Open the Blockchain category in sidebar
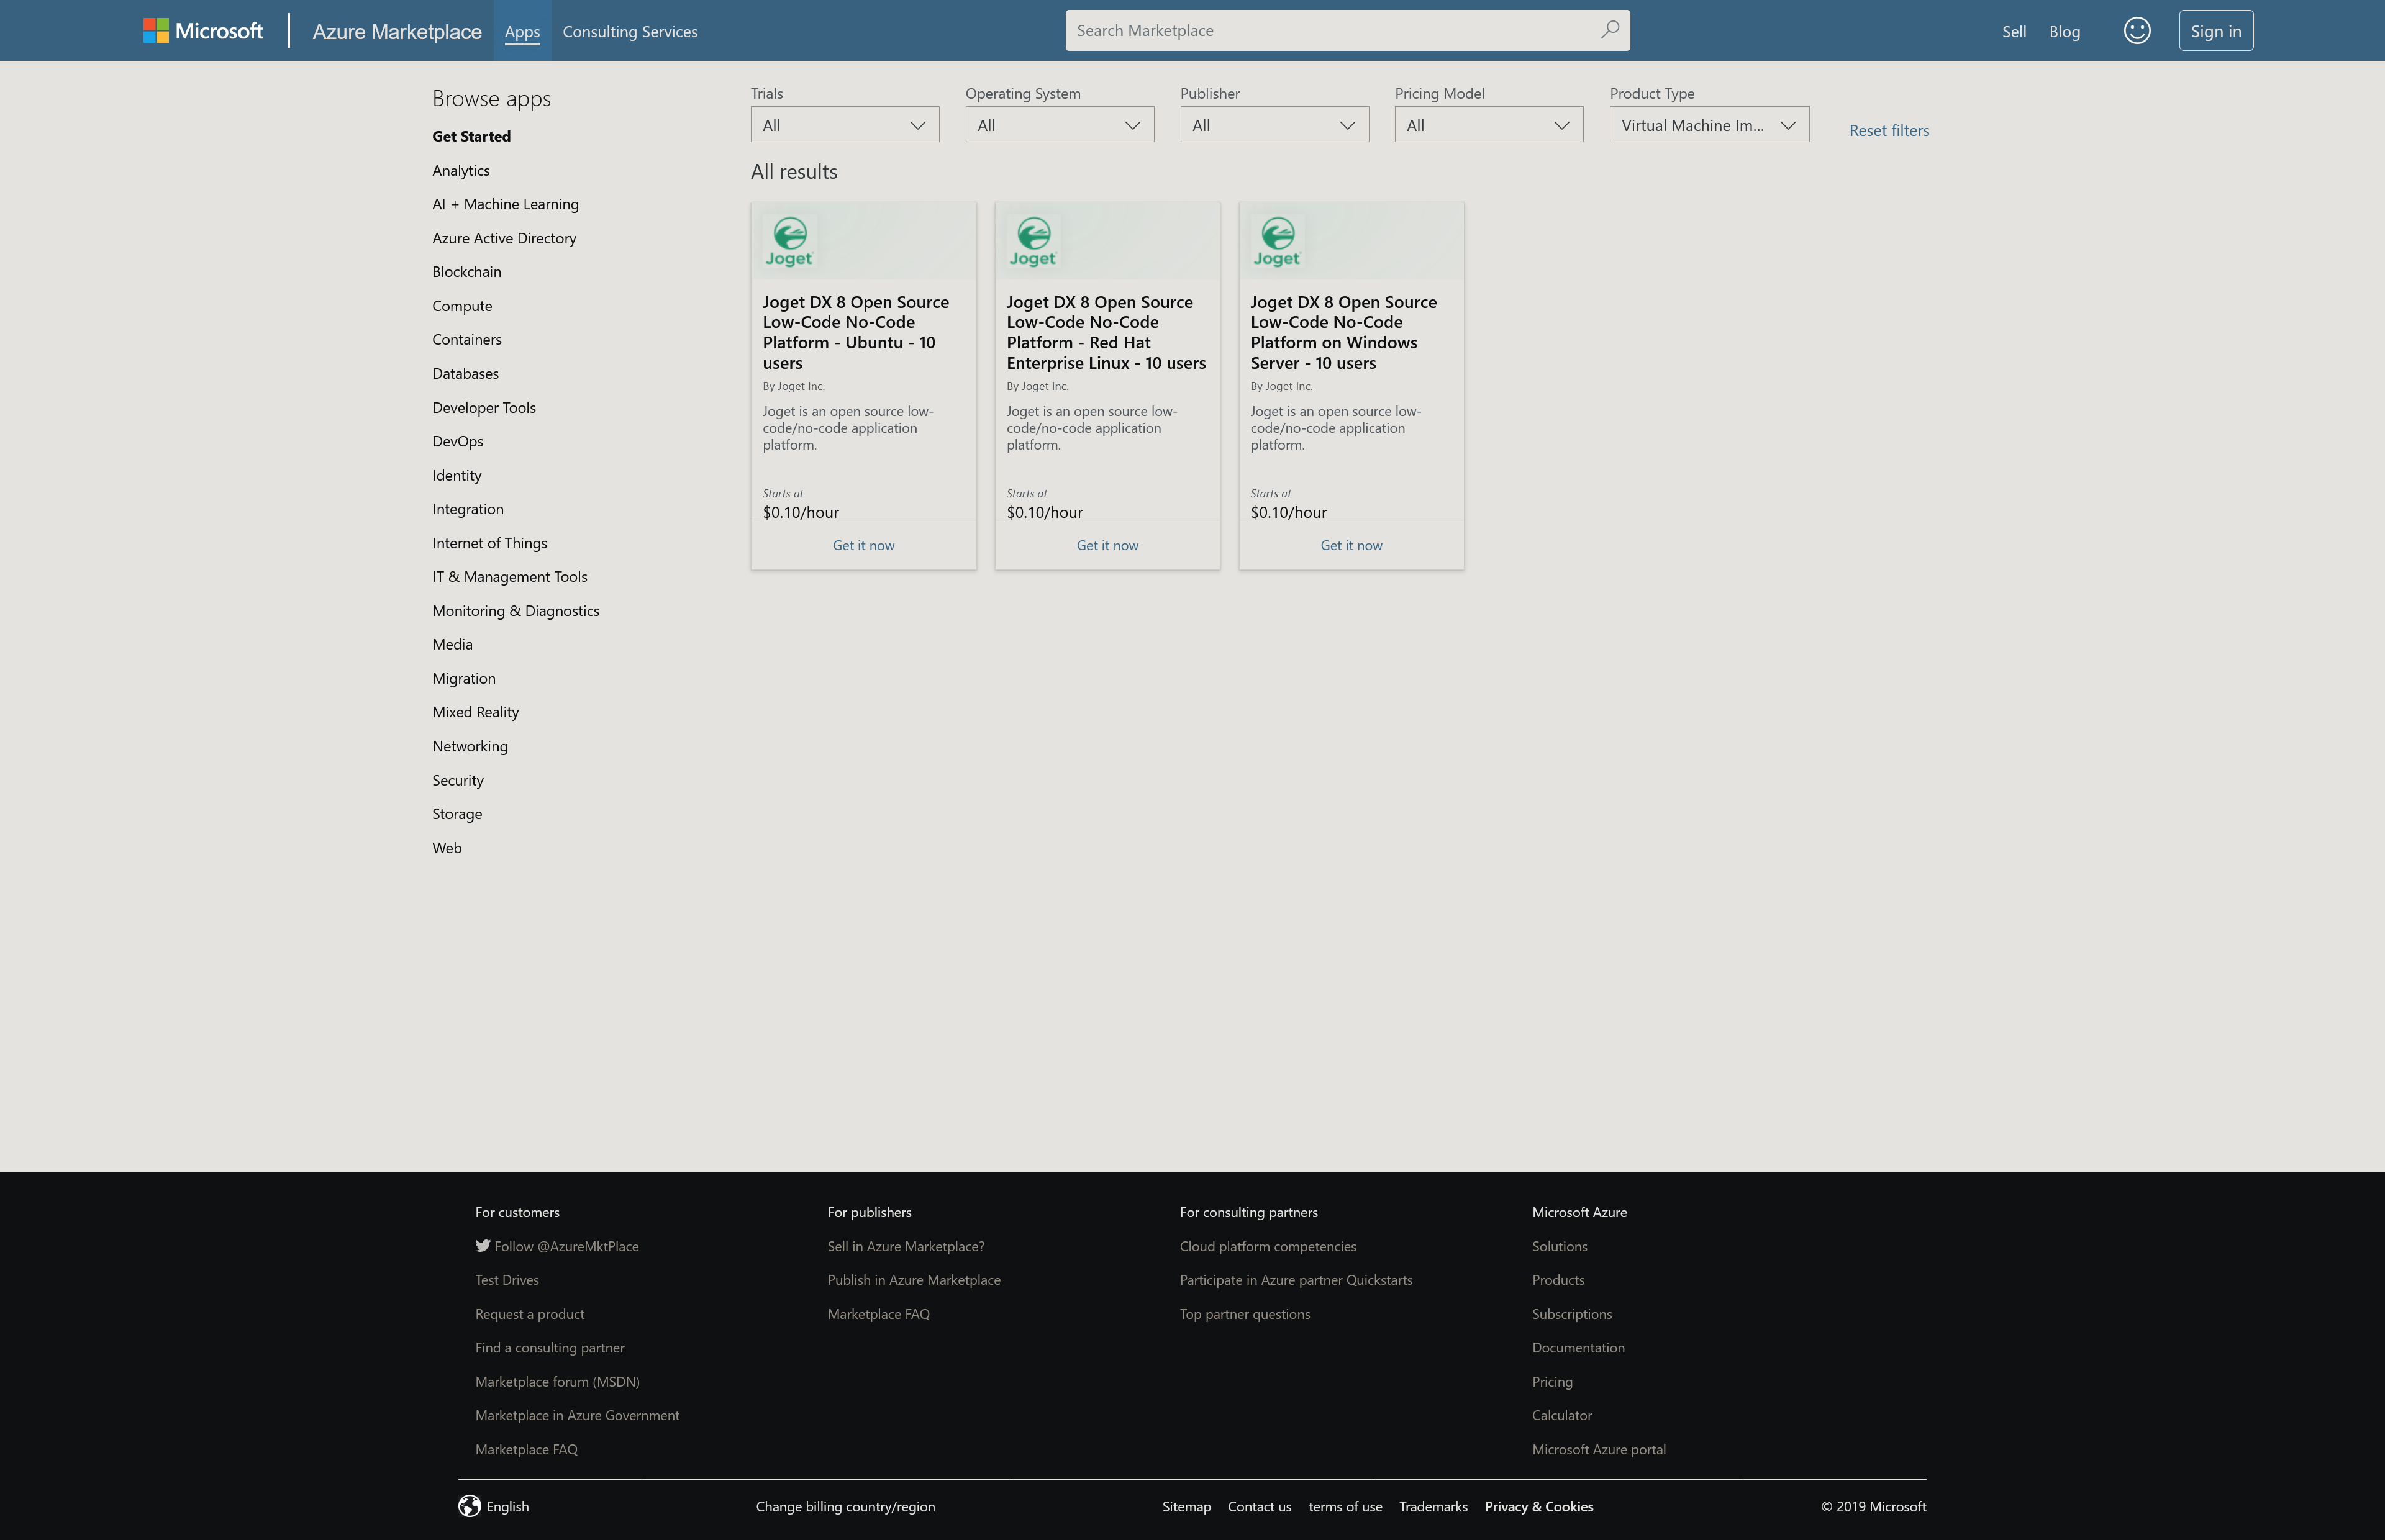This screenshot has height=1540, width=2385. 466,272
